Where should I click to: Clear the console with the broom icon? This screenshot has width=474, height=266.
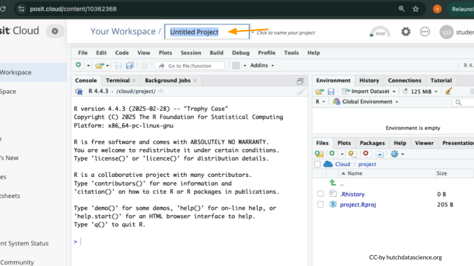click(301, 92)
